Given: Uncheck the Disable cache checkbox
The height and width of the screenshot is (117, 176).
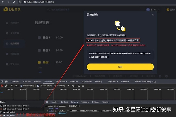Looking at the screenshot, I should pos(38,86).
